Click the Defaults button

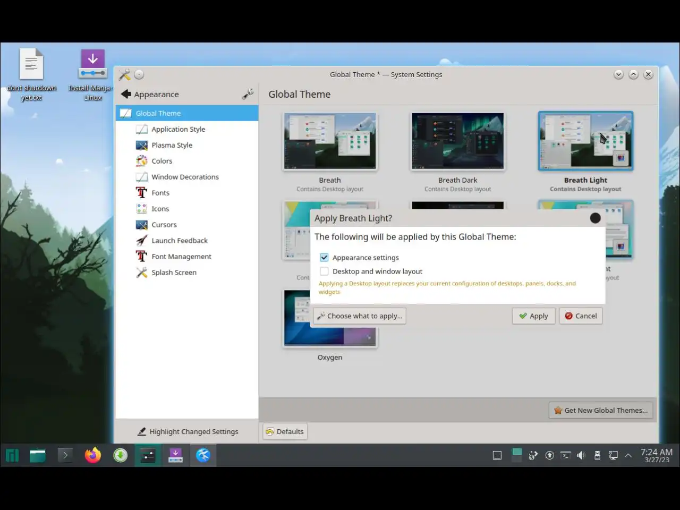(285, 431)
